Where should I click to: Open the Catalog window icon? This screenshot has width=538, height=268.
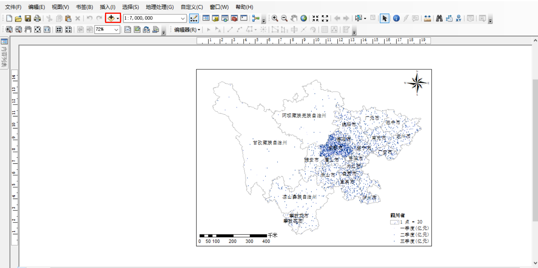[215, 18]
